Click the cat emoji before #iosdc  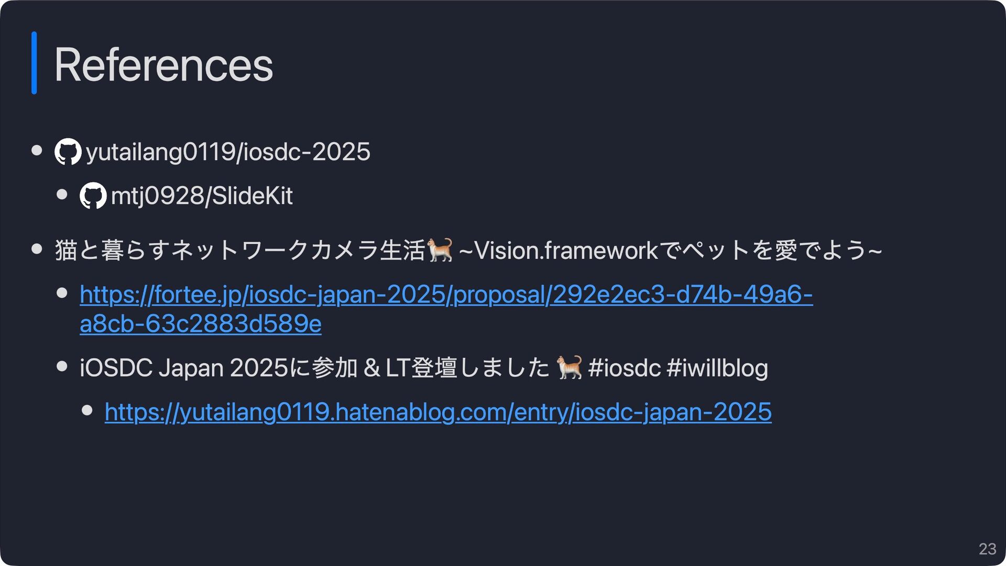(x=570, y=367)
